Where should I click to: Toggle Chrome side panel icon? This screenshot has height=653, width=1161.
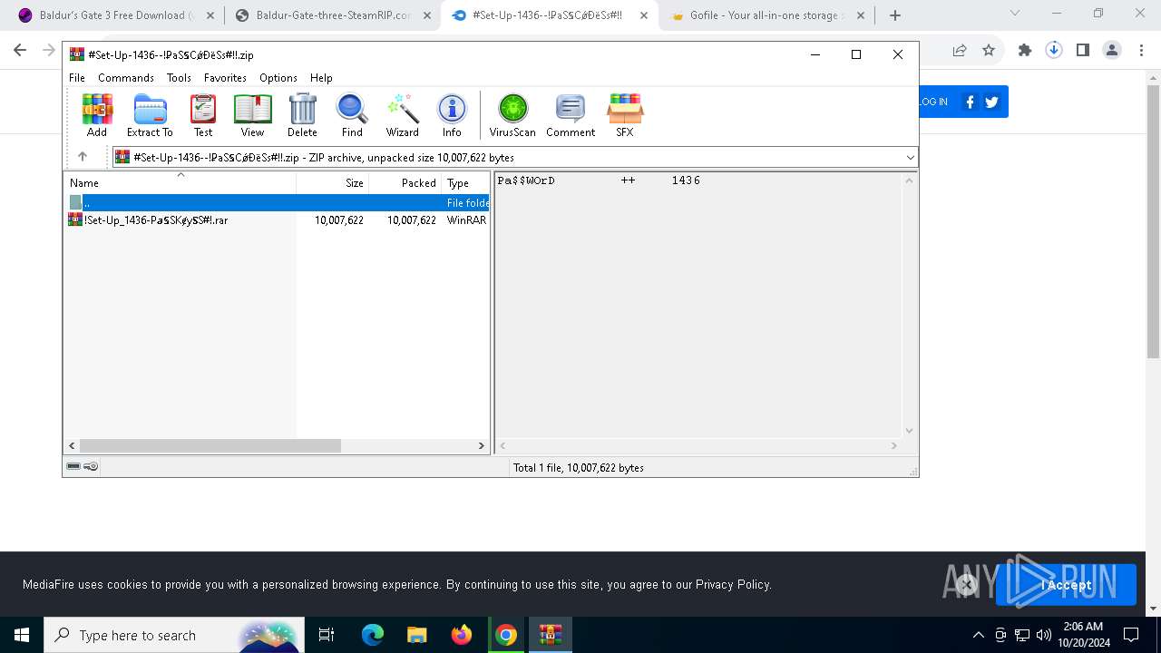(x=1083, y=51)
